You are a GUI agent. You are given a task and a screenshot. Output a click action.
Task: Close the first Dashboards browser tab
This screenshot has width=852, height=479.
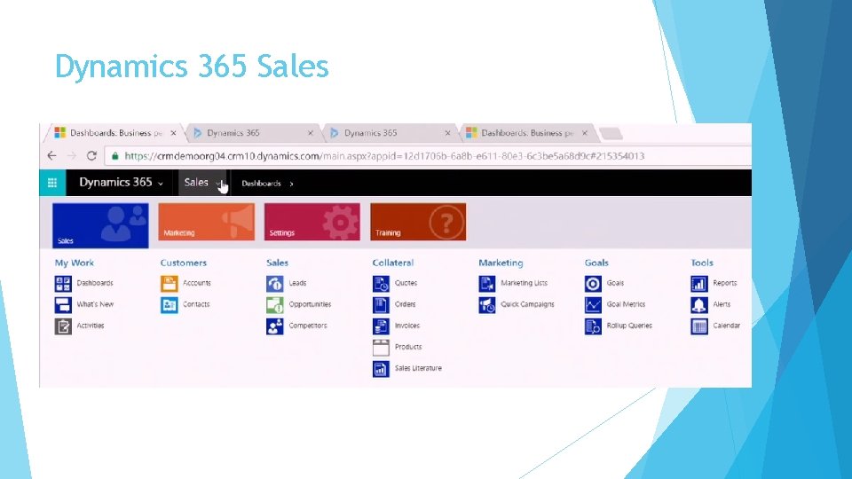click(x=173, y=133)
